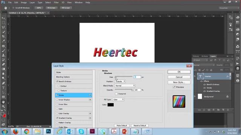Screen dimensions: 241x135
Task: Click Make Default button
Action: (122, 126)
